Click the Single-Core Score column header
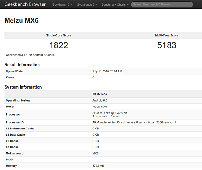The image size is (202, 170). [58, 35]
